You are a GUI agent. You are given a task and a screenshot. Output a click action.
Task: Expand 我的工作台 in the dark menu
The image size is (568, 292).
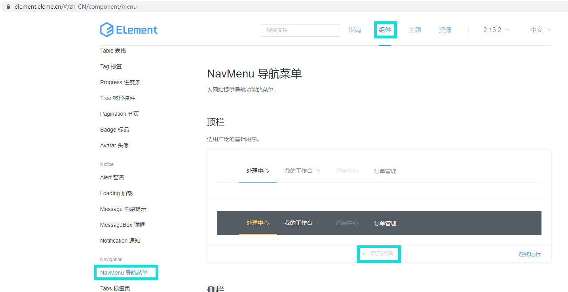click(x=302, y=223)
